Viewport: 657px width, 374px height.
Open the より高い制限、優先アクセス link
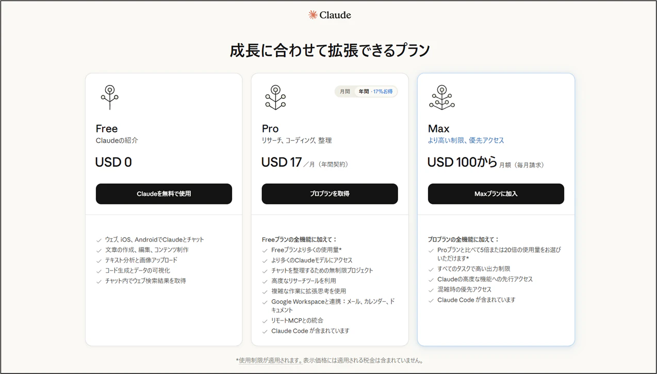466,140
